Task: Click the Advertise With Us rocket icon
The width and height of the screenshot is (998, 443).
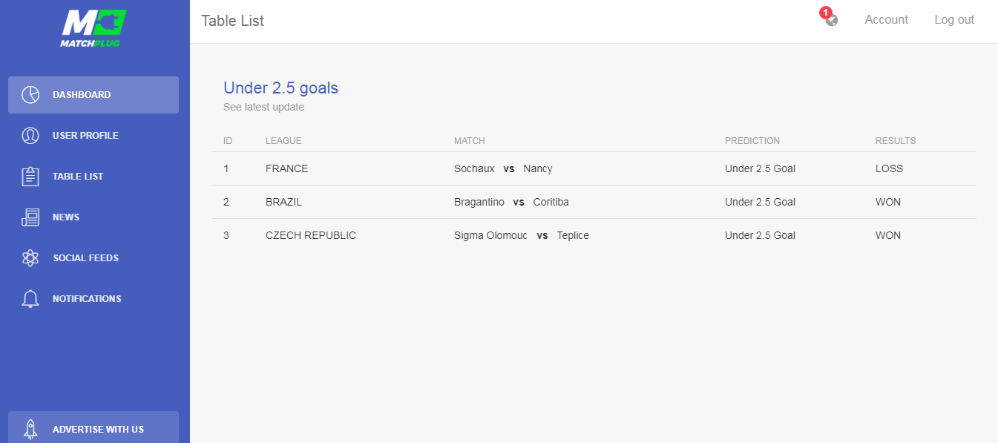Action: [x=30, y=430]
